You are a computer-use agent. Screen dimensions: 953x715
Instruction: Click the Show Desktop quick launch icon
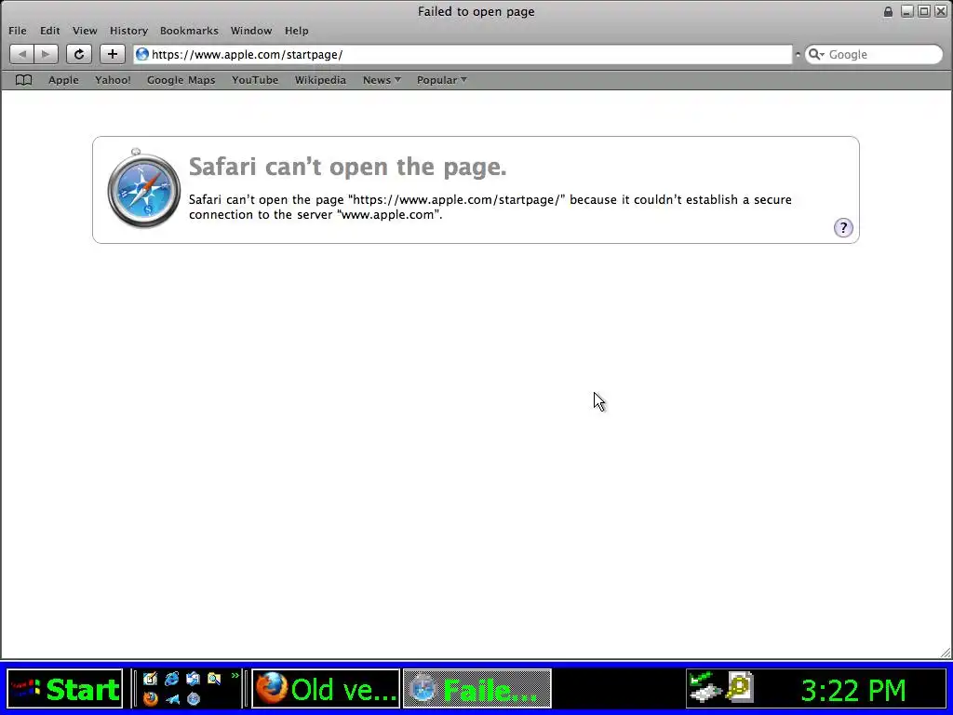point(150,679)
